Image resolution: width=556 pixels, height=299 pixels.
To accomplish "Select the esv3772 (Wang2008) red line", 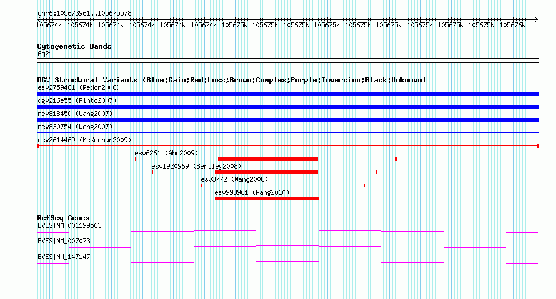I will (x=284, y=185).
